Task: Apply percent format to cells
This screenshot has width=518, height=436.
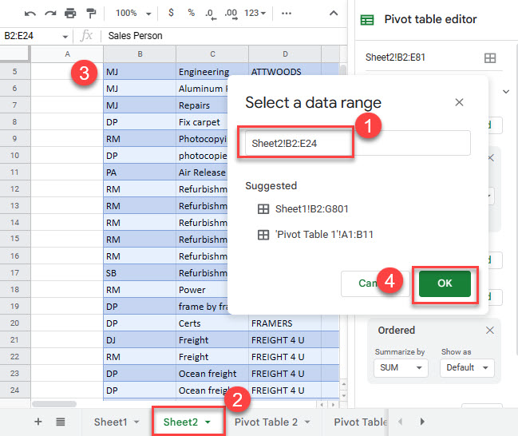Action: coord(191,14)
